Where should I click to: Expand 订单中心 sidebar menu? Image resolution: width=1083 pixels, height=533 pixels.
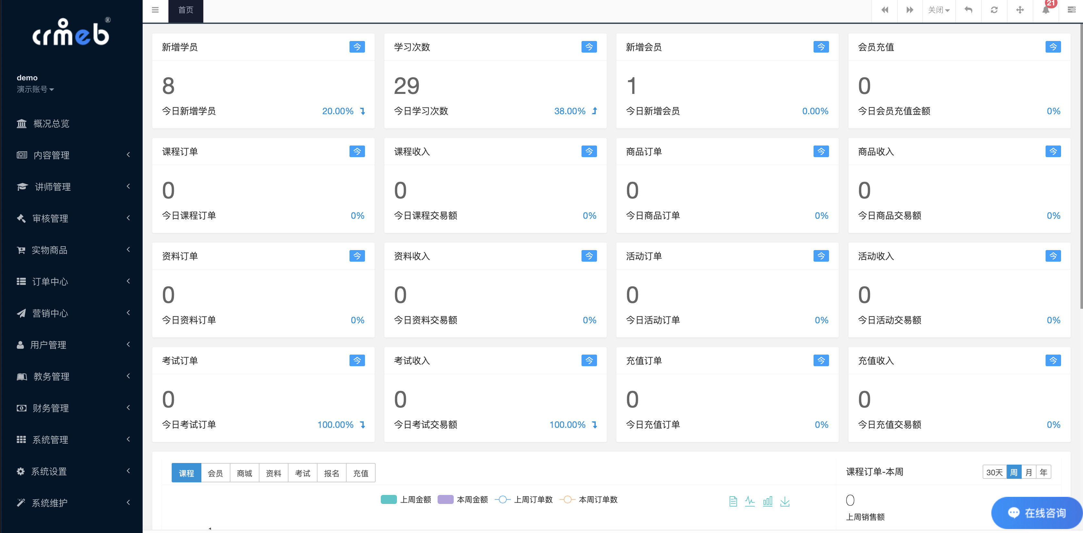coord(71,282)
